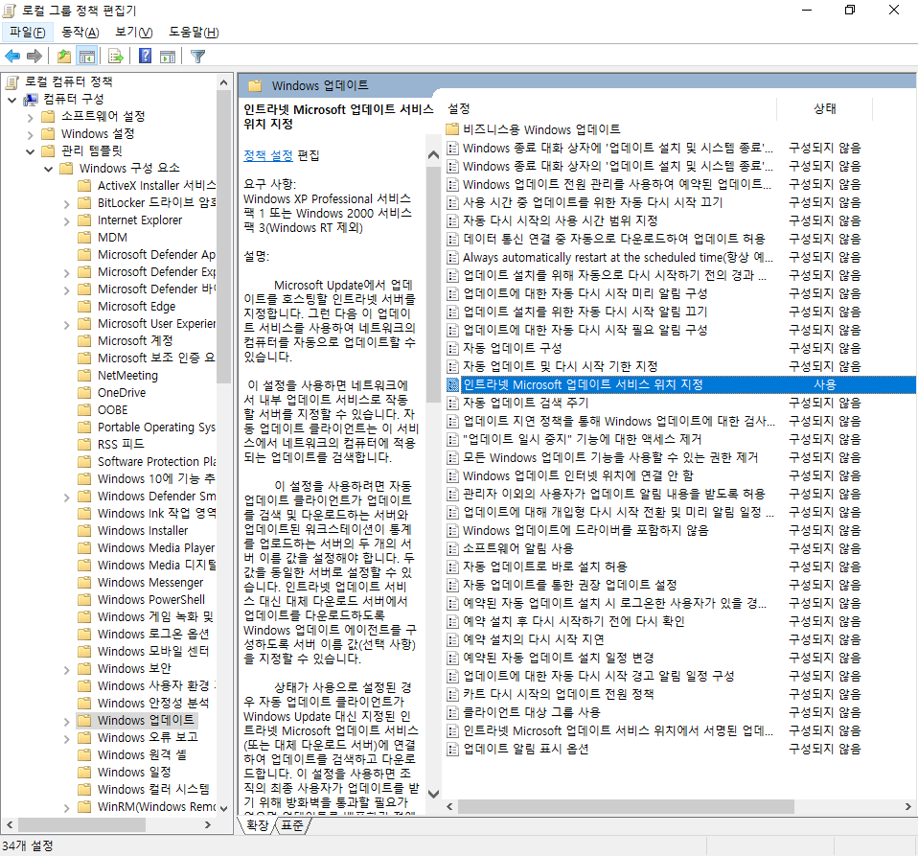Select Windows 원격 셸 in the tree
This screenshot has height=856, width=918.
tap(142, 754)
